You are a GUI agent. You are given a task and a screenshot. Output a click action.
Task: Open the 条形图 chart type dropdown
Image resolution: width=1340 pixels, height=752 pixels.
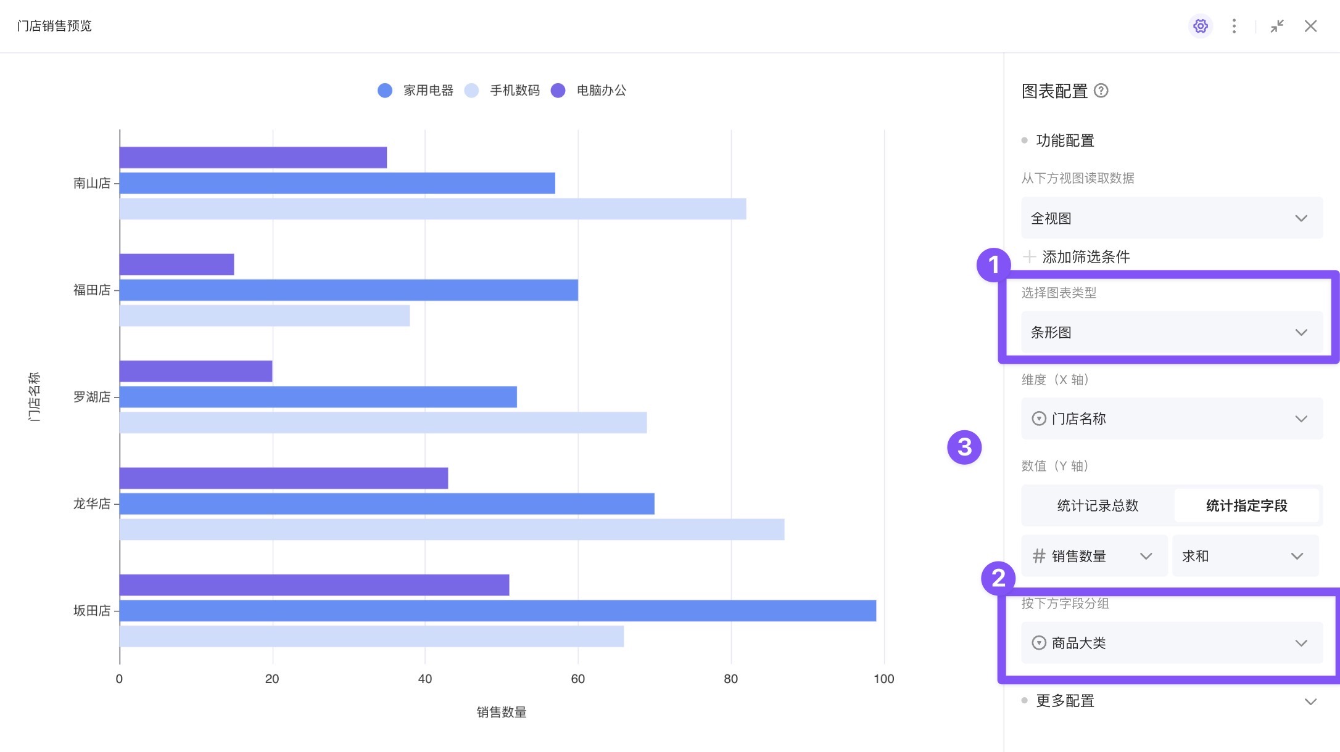[1171, 333]
